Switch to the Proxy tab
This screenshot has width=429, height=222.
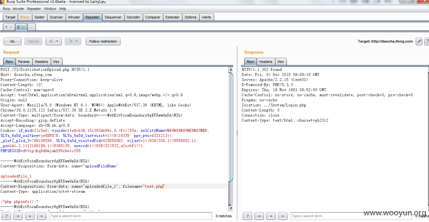pyautogui.click(x=24, y=17)
